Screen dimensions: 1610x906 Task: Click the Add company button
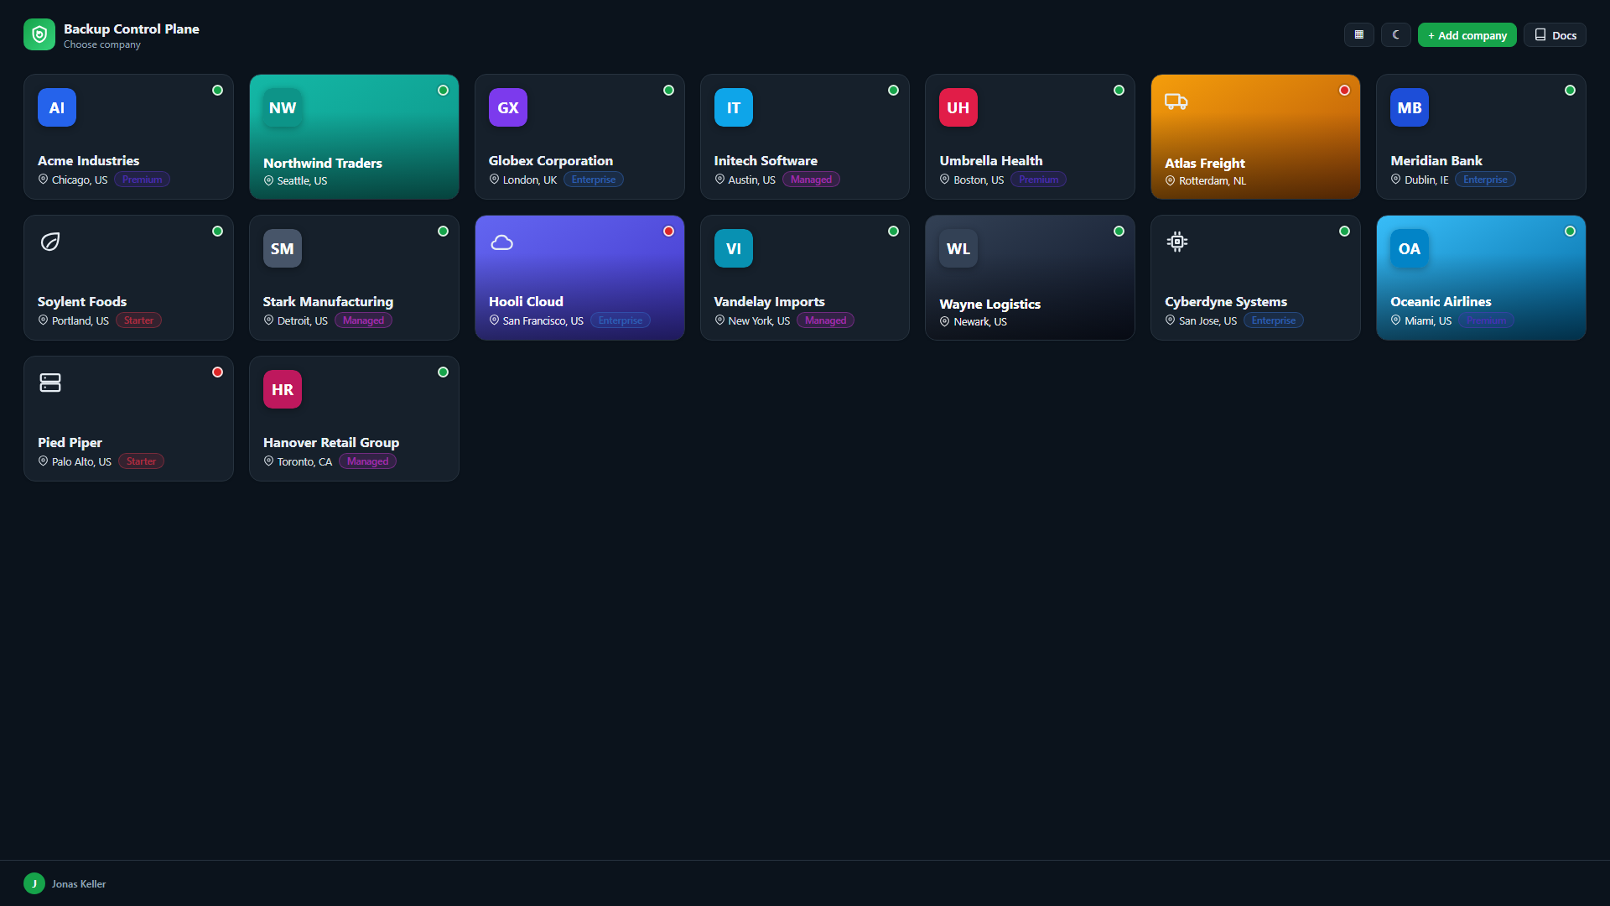[x=1467, y=34]
